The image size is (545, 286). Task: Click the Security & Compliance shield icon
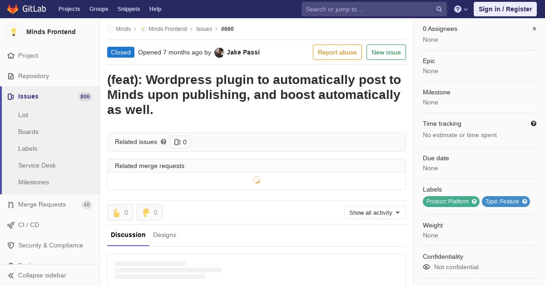11,246
